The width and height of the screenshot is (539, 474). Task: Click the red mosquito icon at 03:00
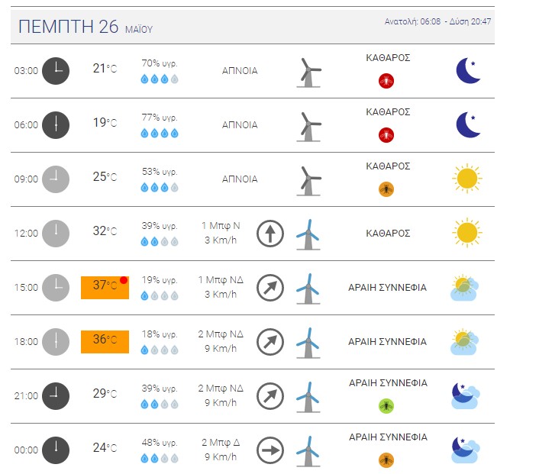coord(387,79)
